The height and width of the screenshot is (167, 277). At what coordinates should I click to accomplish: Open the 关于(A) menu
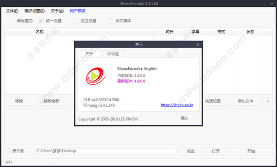(x=57, y=11)
